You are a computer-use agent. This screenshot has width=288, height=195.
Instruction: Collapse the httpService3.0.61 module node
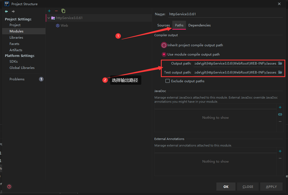point(48,18)
